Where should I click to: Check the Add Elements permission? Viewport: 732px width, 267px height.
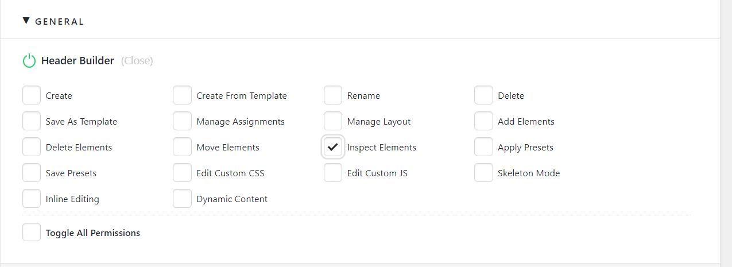[x=483, y=121]
